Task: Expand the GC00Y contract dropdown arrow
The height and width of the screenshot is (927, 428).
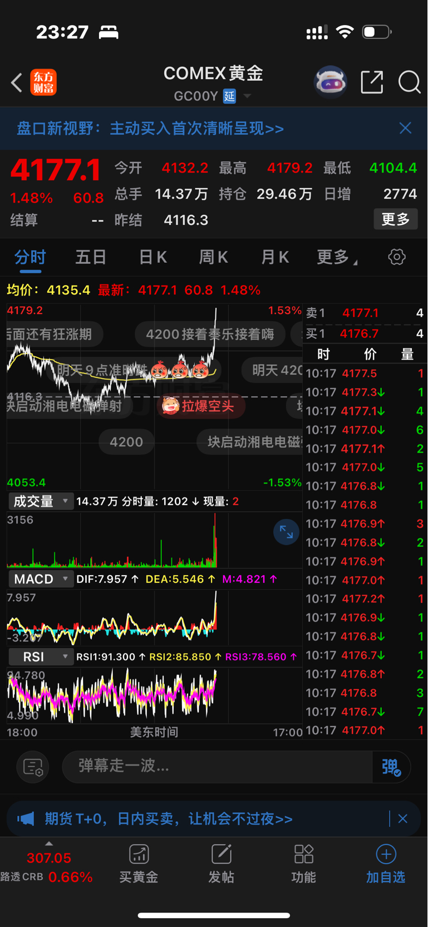Action: pyautogui.click(x=247, y=96)
